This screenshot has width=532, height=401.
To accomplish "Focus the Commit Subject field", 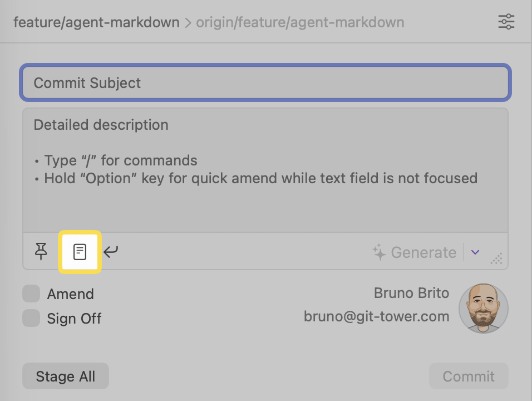I will [265, 82].
